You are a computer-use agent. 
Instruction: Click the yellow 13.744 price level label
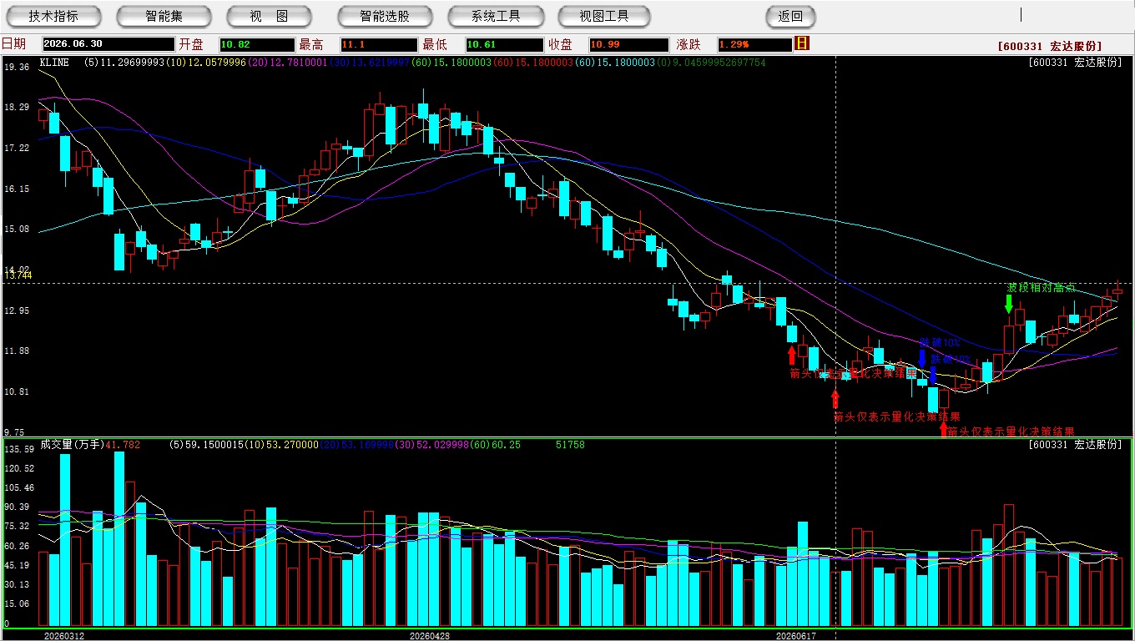click(18, 275)
